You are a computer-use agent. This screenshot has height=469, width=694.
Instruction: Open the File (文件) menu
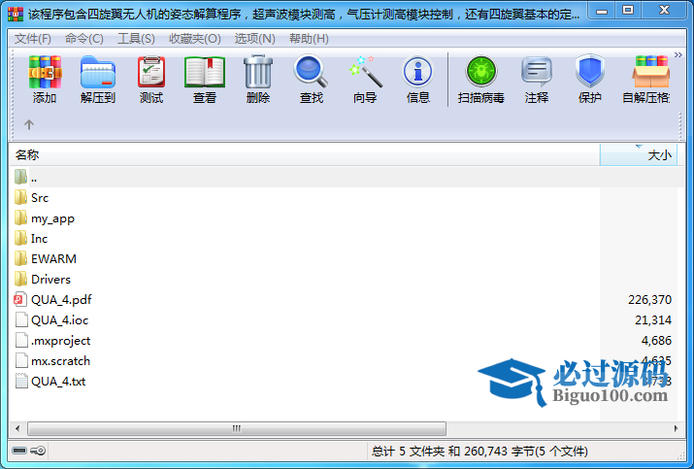[33, 39]
